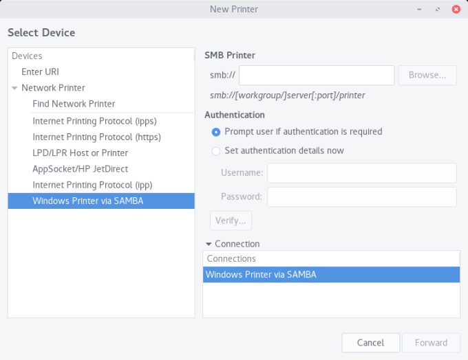This screenshot has width=468, height=360.
Task: Open Find Network Printer entry
Action: coord(74,104)
